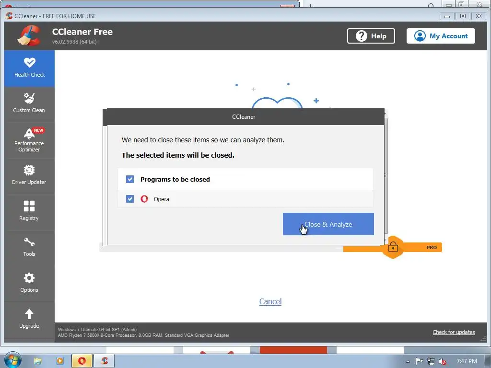The image size is (491, 368).
Task: Click the AMD Ryzen 7 5800X hardware text
Action: (x=144, y=335)
